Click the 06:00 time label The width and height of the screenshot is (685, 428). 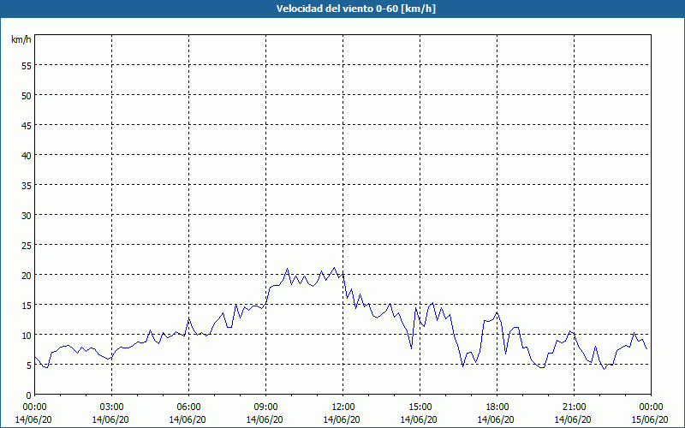(188, 407)
